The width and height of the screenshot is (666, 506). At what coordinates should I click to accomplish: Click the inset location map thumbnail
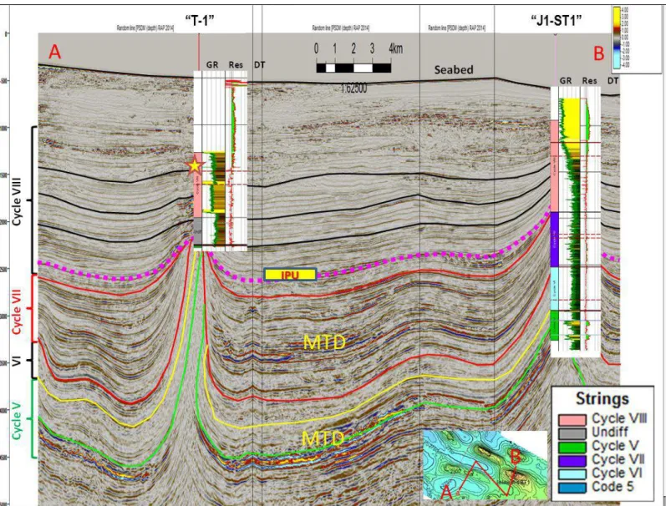485,465
